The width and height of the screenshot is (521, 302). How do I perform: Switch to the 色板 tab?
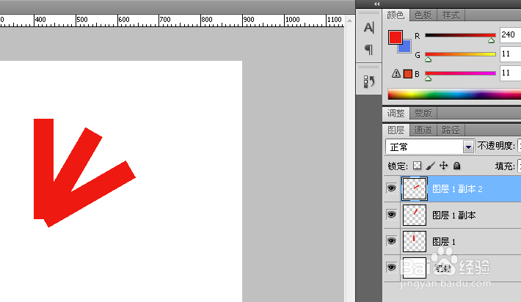coord(423,15)
